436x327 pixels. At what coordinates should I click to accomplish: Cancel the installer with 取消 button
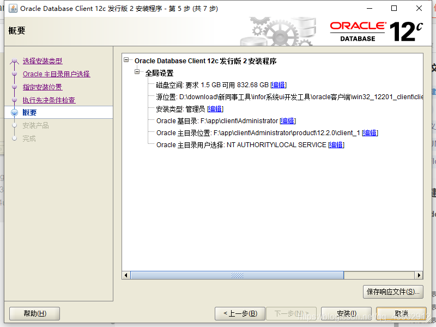(401, 313)
